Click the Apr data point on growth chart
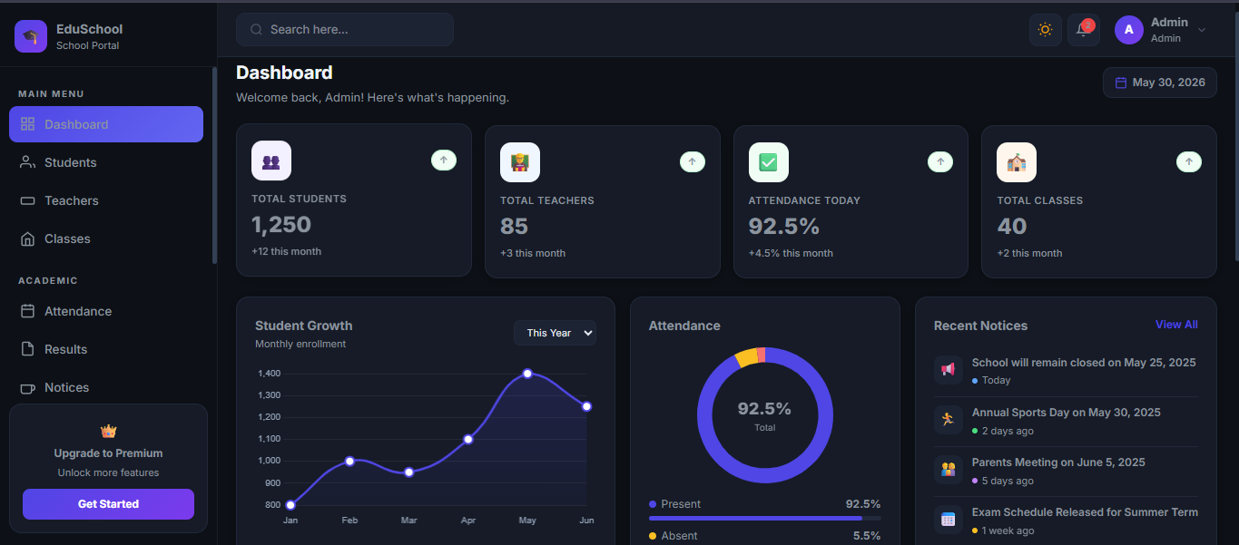This screenshot has height=545, width=1239. coord(468,439)
